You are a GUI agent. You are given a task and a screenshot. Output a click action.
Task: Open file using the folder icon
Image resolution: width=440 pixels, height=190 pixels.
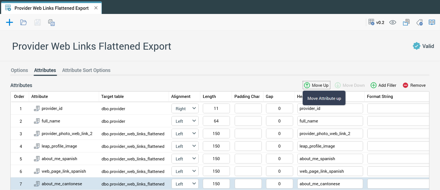coord(23,22)
